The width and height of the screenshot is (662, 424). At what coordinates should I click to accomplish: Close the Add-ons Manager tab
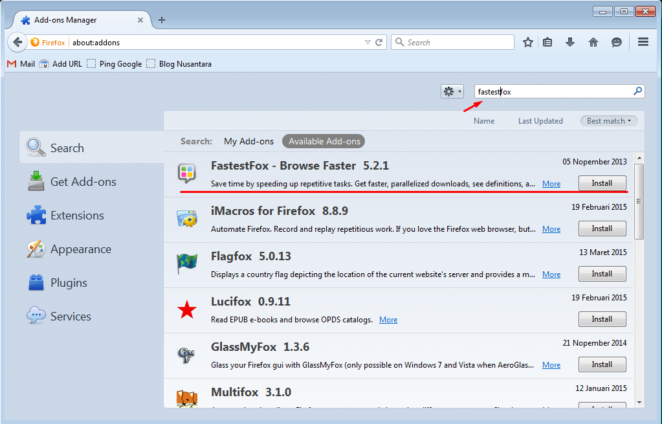[x=140, y=20]
